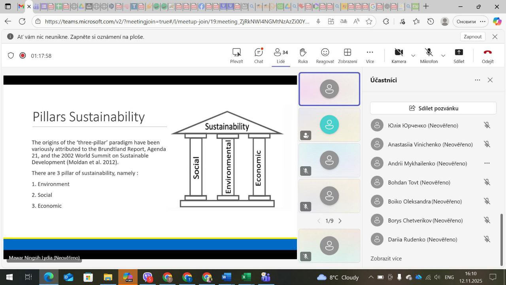This screenshot has width=506, height=285.
Task: Expand microphone options dropdown arrow
Action: pos(443,56)
